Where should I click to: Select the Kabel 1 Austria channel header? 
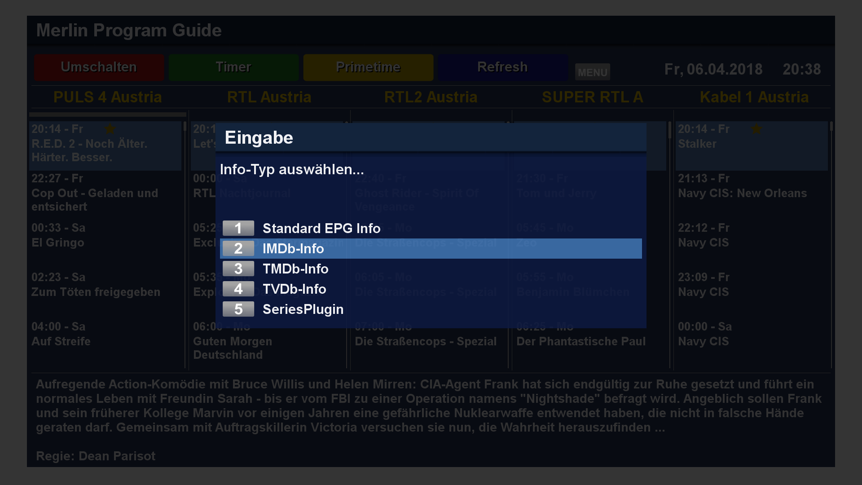click(x=754, y=97)
